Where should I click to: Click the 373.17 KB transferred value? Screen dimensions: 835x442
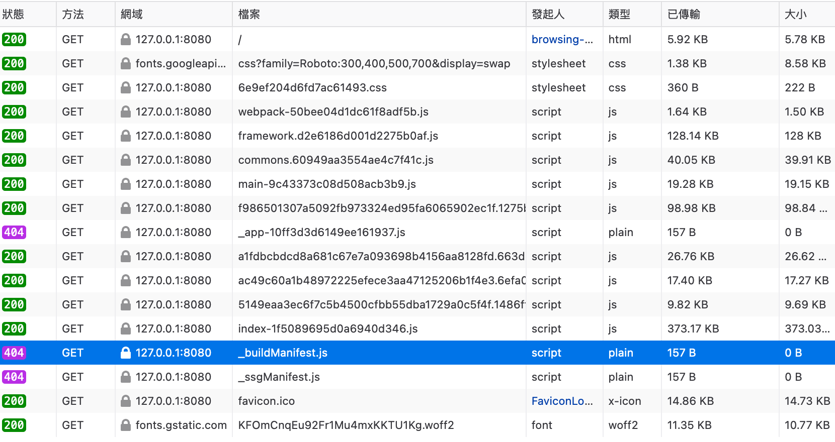[693, 328]
